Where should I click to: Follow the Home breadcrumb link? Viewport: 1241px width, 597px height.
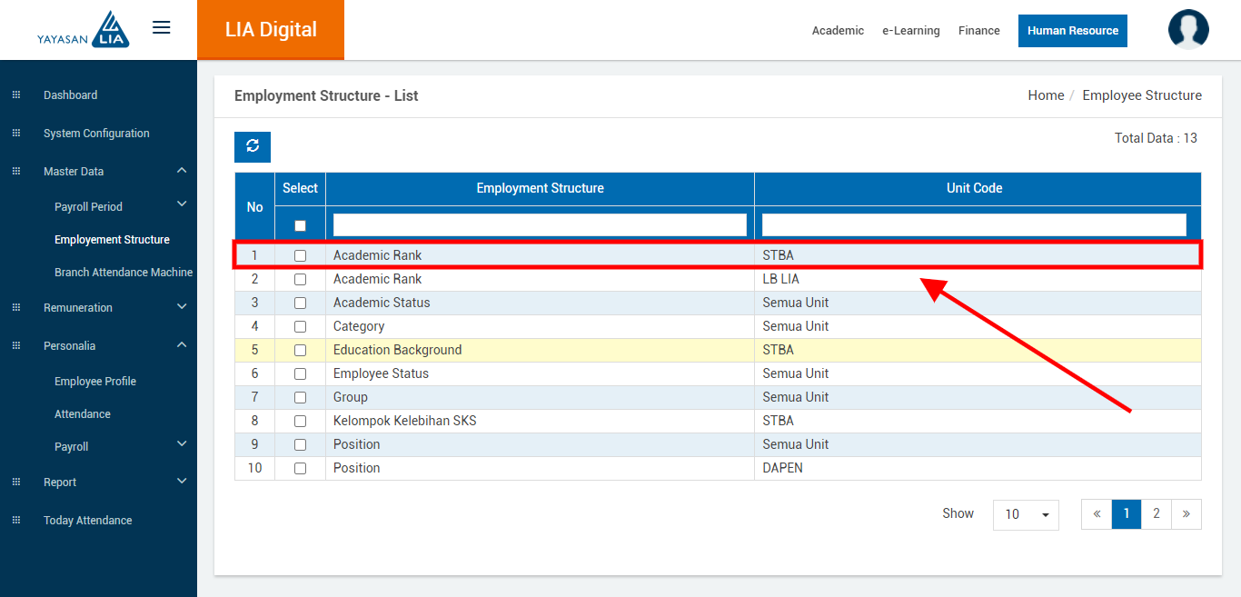point(1046,95)
